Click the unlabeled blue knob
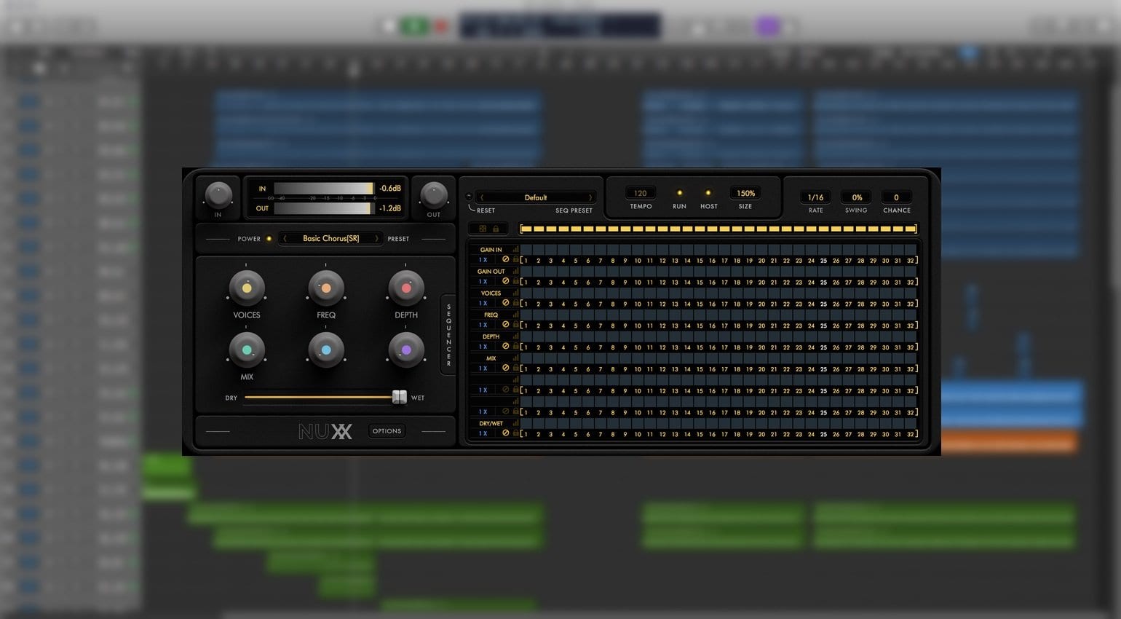1121x619 pixels. point(326,350)
